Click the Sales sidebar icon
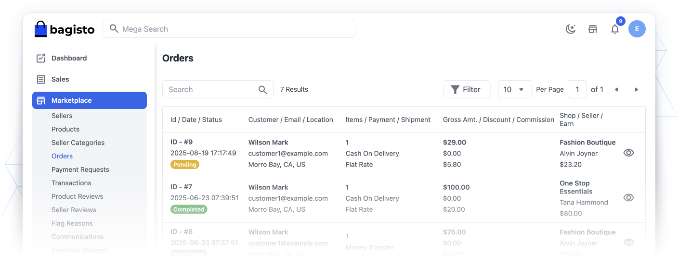Screen dimensions: 678x265 [41, 79]
